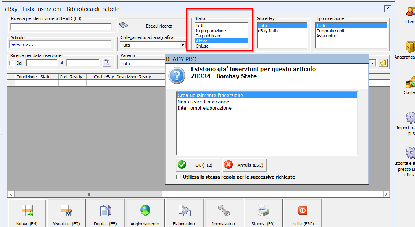
Task: Click the Condizione column header
Action: click(27, 76)
